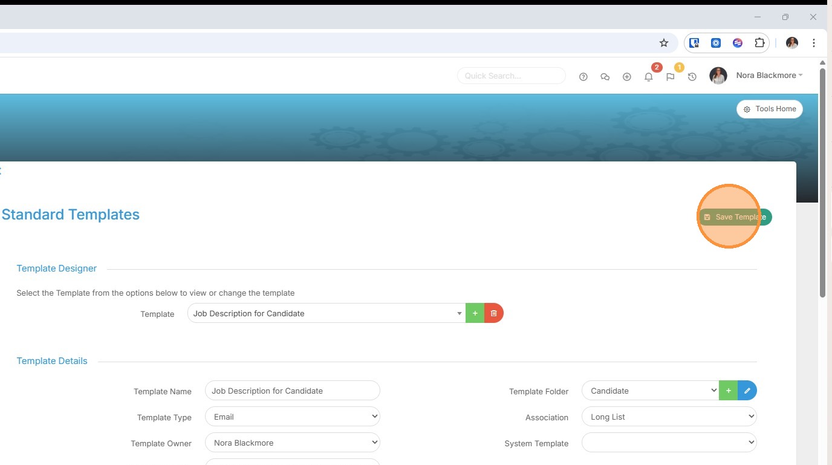The height and width of the screenshot is (465, 832).
Task: Open the Template Type dropdown
Action: [x=293, y=417]
